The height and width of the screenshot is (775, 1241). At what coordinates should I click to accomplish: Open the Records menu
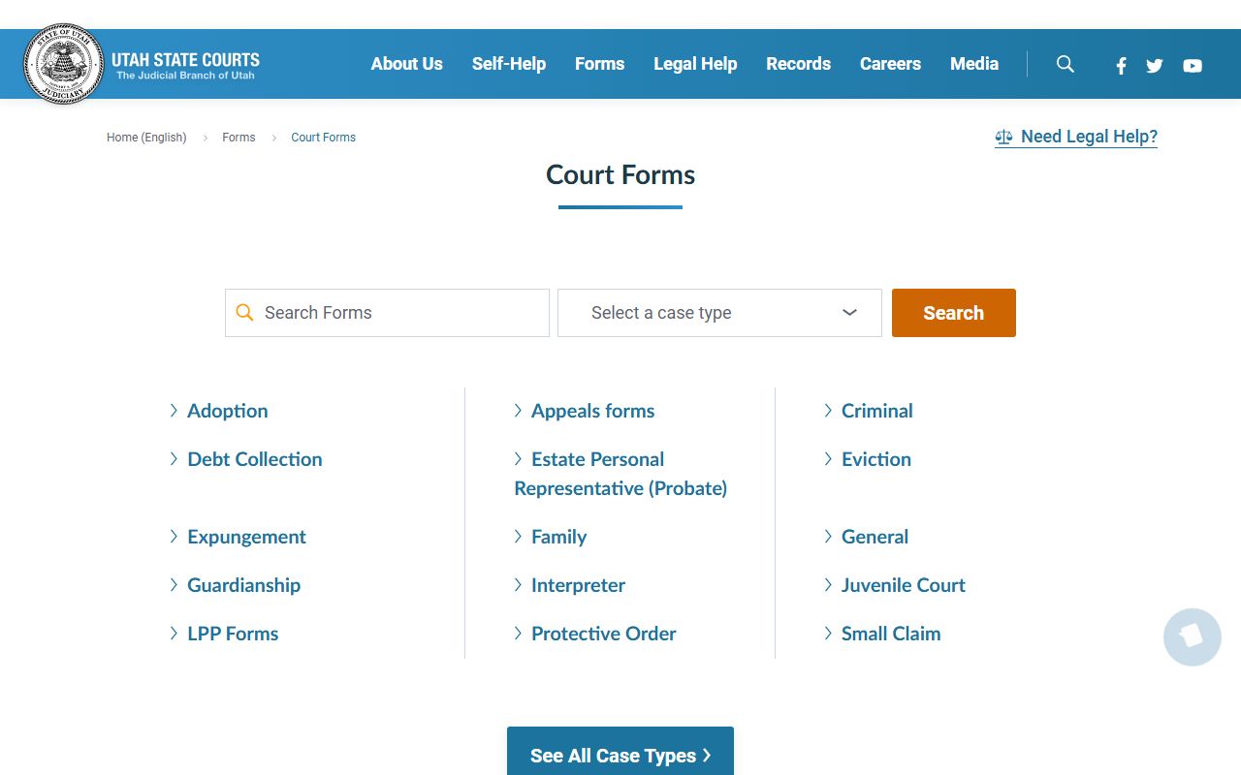pyautogui.click(x=798, y=64)
